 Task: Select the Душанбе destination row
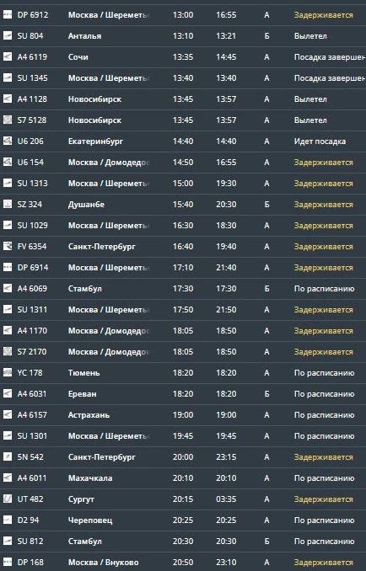coord(183,205)
